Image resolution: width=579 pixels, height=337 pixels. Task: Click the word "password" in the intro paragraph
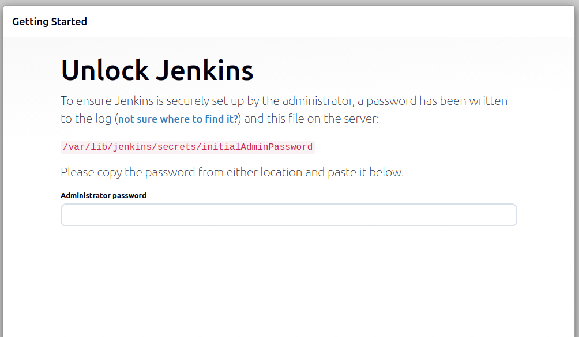coord(391,101)
